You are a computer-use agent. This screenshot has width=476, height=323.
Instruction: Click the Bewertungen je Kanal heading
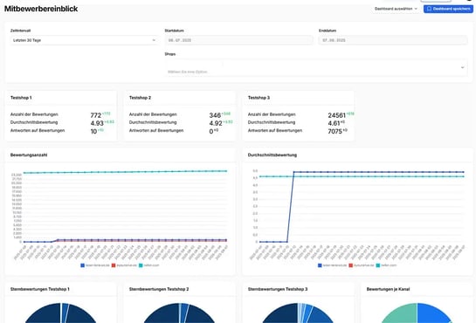point(388,289)
